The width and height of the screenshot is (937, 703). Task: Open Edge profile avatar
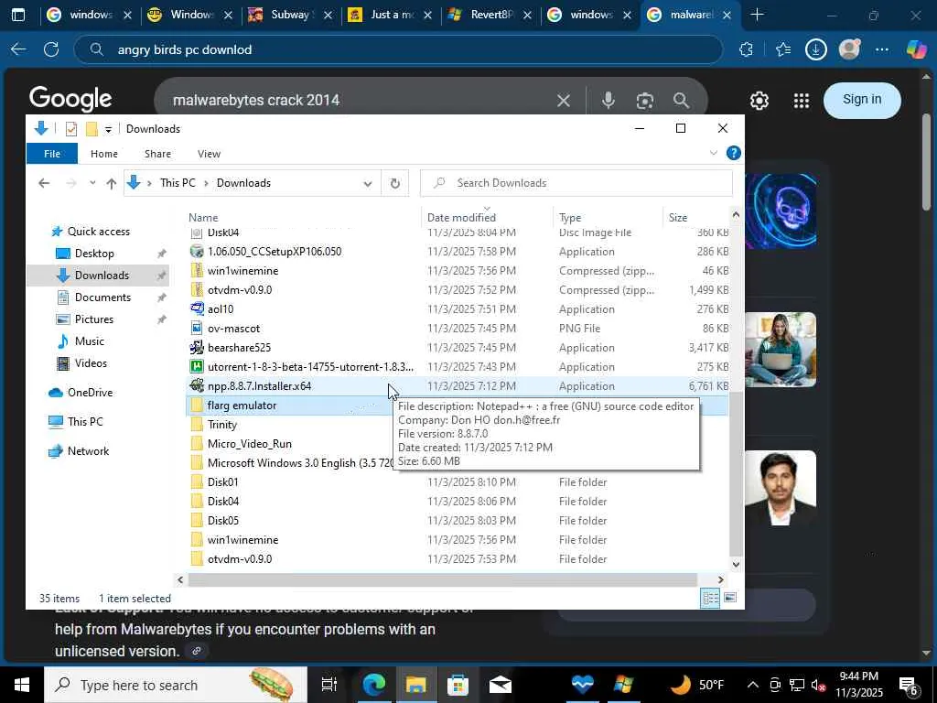pyautogui.click(x=849, y=49)
